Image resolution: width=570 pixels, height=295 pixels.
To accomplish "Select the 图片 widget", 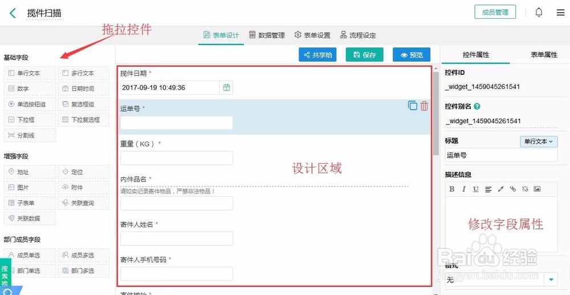I will coord(30,188).
